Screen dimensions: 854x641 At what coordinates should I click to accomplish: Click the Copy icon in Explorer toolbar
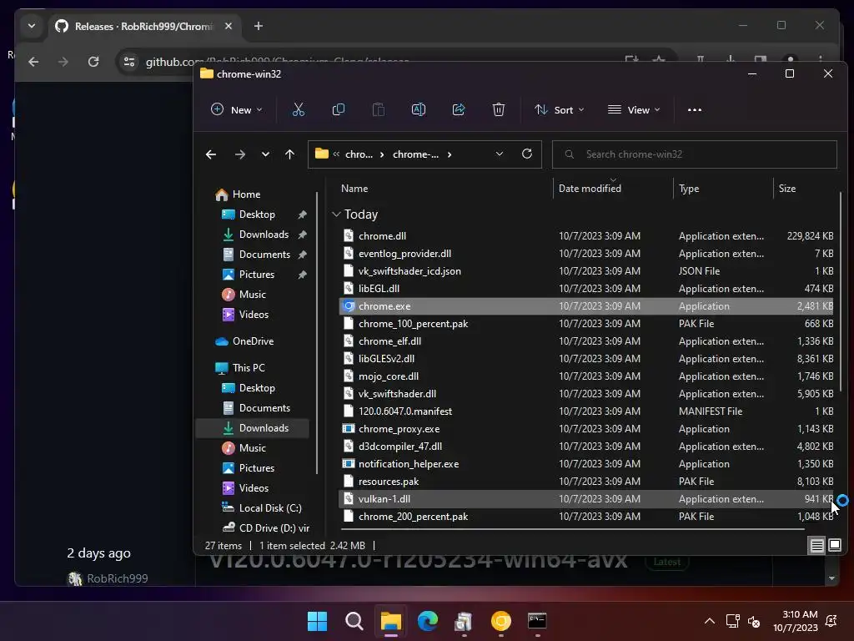coord(339,109)
